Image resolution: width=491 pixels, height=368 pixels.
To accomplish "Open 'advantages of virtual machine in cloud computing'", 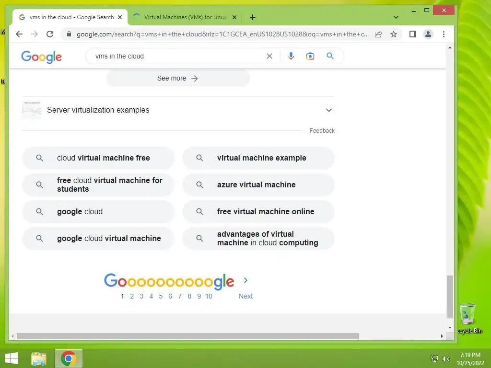I will (x=258, y=239).
